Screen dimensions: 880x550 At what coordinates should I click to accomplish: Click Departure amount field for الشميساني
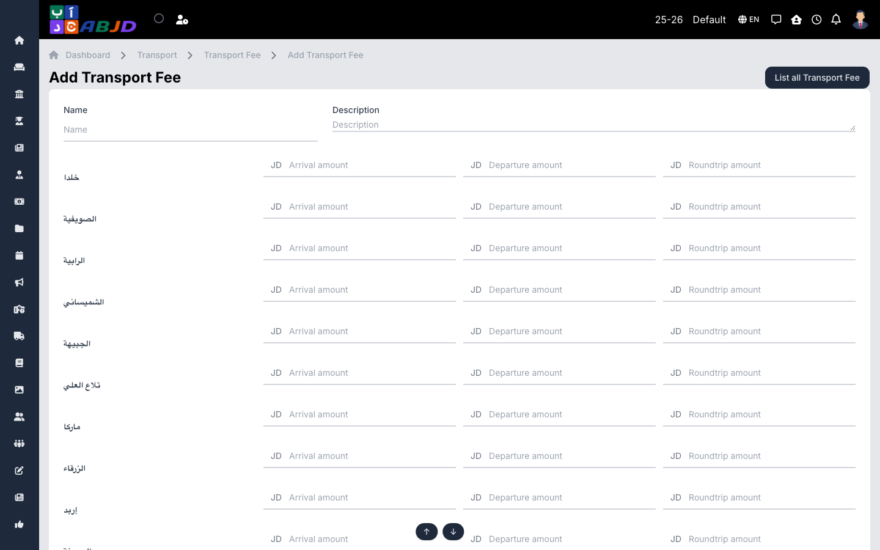(x=559, y=290)
